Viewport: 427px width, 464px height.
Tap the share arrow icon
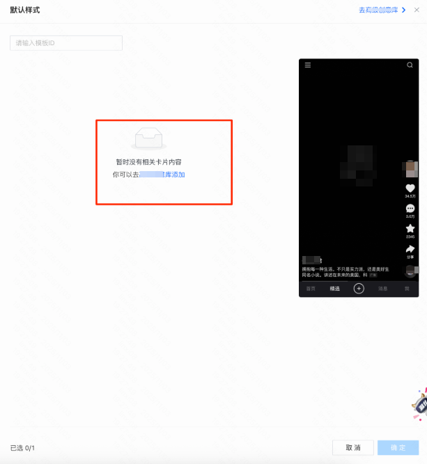pyautogui.click(x=410, y=248)
